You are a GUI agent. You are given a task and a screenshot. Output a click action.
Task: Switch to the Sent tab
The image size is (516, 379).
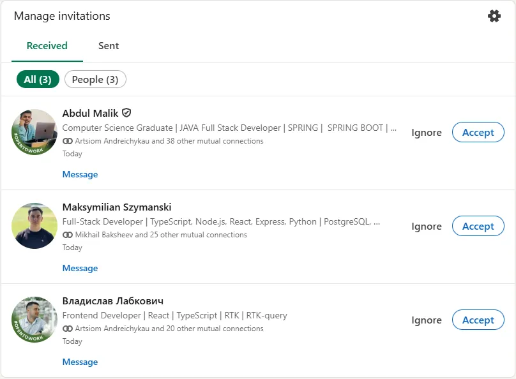coord(109,46)
